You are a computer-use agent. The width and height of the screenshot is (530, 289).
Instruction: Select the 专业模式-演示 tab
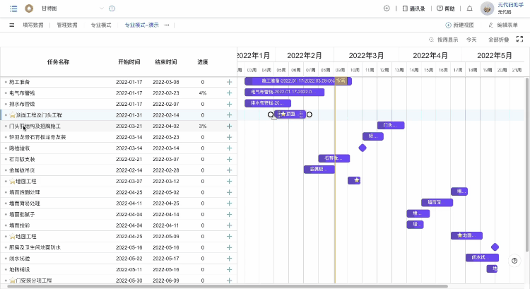[x=141, y=25]
